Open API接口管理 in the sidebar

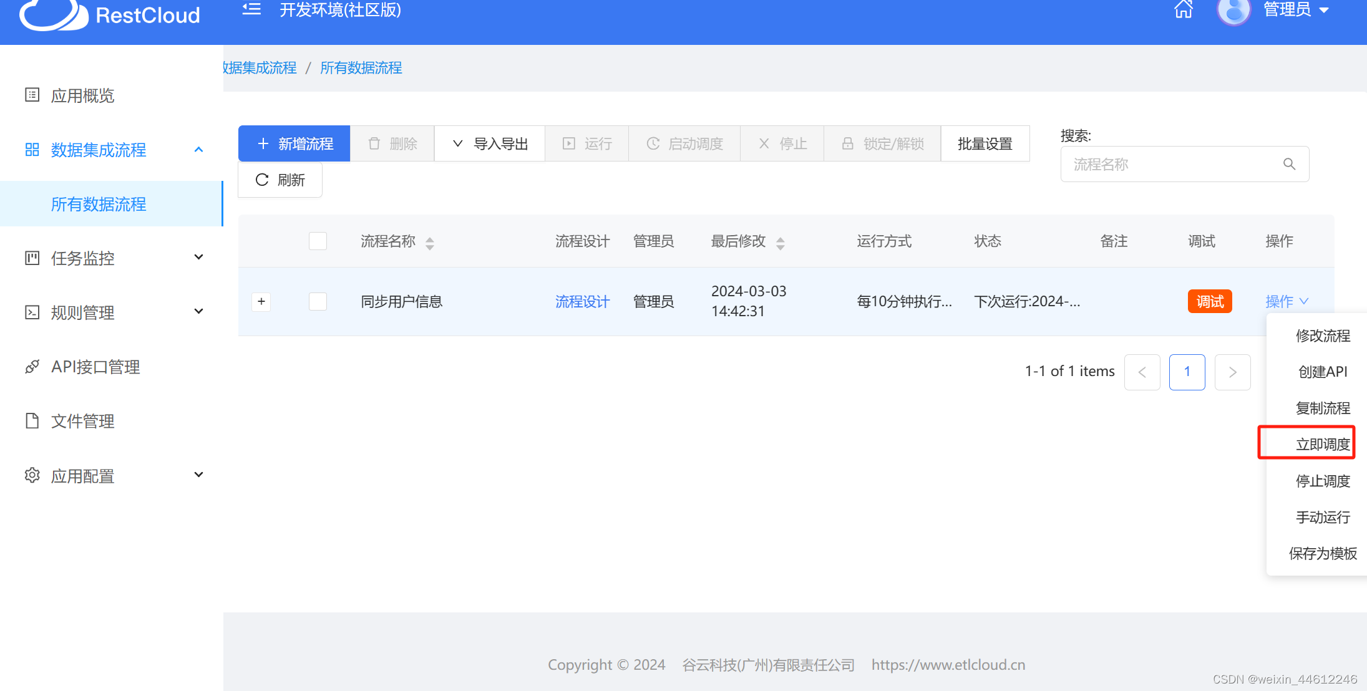pyautogui.click(x=95, y=367)
